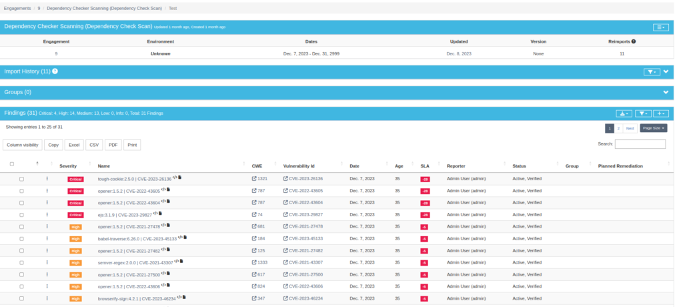Export findings with the CSV button
Viewport: 683px width, 307px height.
(94, 145)
